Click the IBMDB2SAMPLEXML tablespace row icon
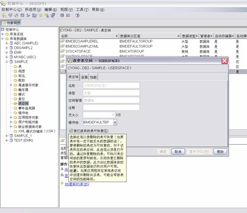The height and width of the screenshot is (213, 247). click(62, 46)
